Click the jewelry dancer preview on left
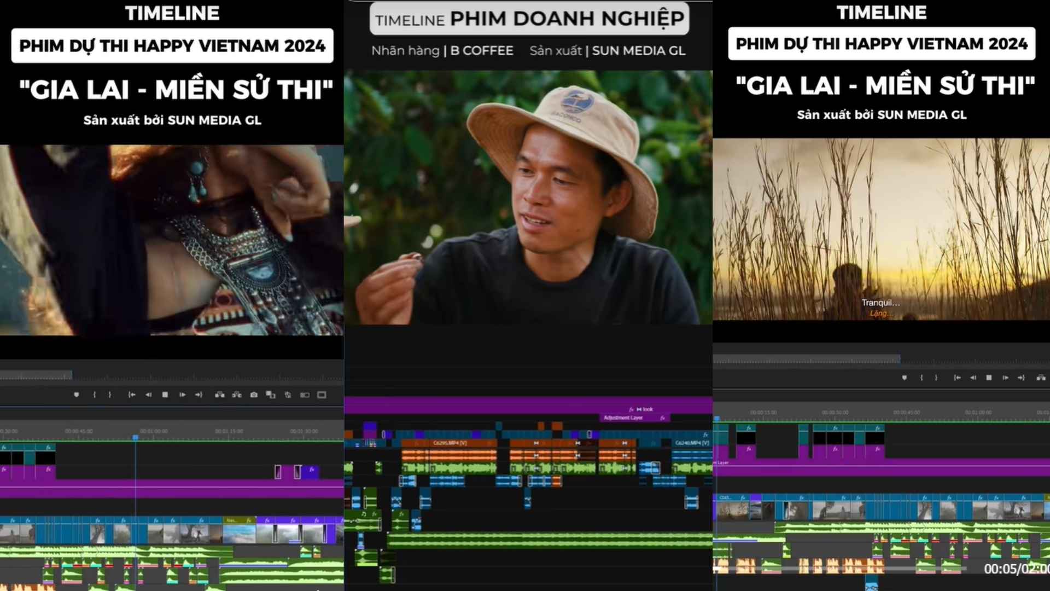Screen dimensions: 1050x591 172,240
